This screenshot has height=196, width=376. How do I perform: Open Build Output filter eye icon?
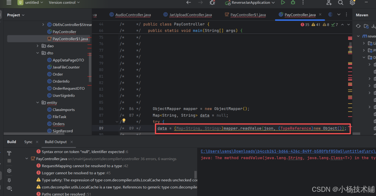tap(9, 188)
